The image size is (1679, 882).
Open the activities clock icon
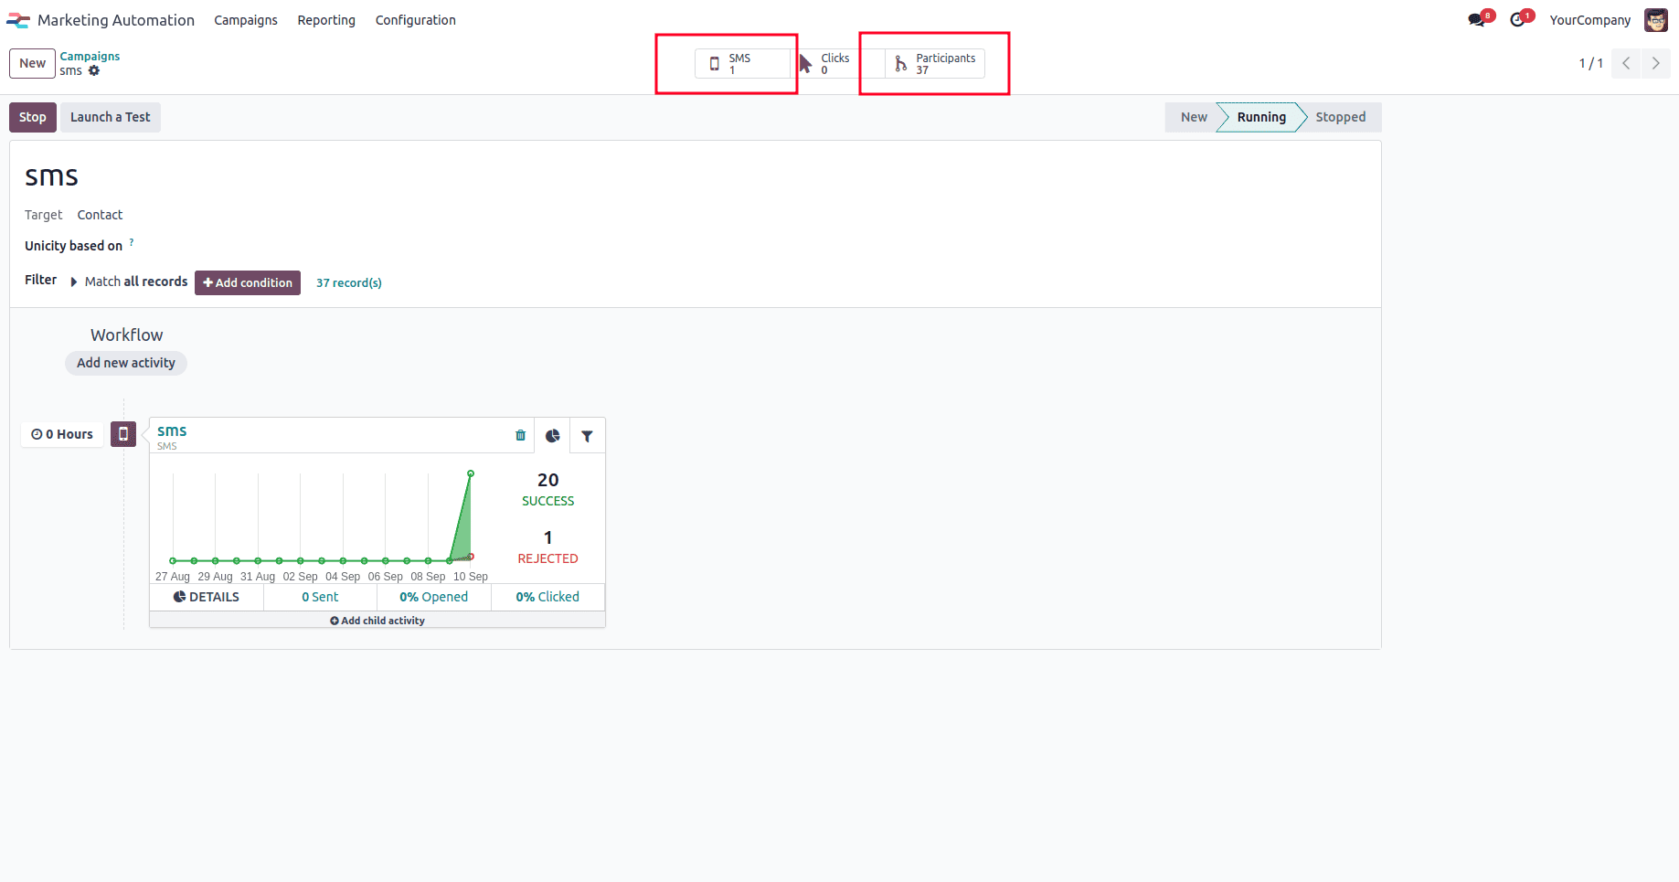click(1518, 20)
